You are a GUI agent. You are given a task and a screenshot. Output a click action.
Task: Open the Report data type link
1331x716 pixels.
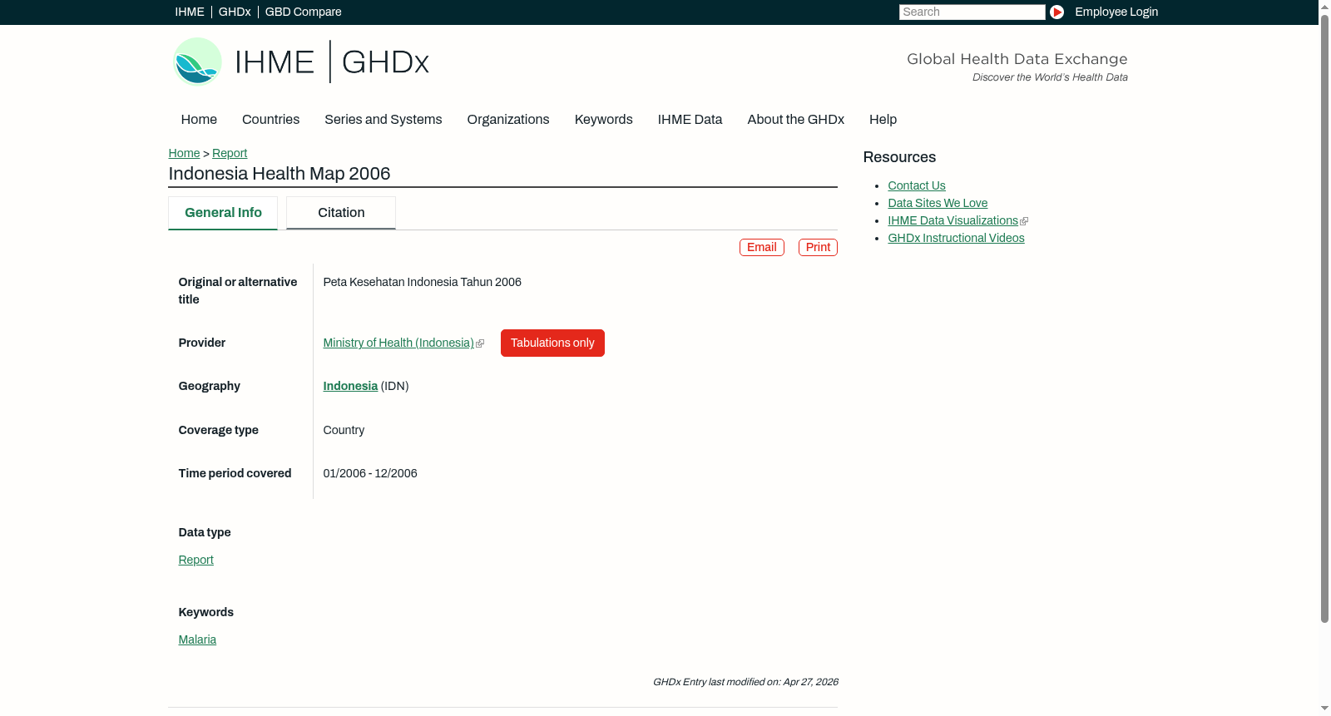pyautogui.click(x=195, y=560)
